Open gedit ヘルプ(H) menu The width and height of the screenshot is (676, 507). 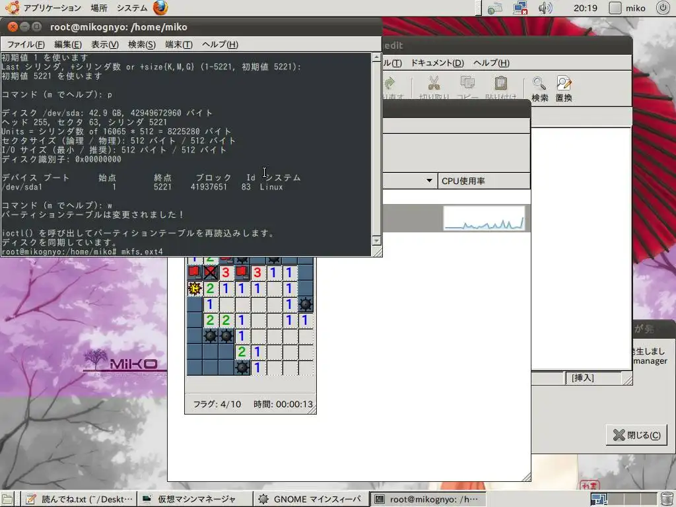[491, 63]
